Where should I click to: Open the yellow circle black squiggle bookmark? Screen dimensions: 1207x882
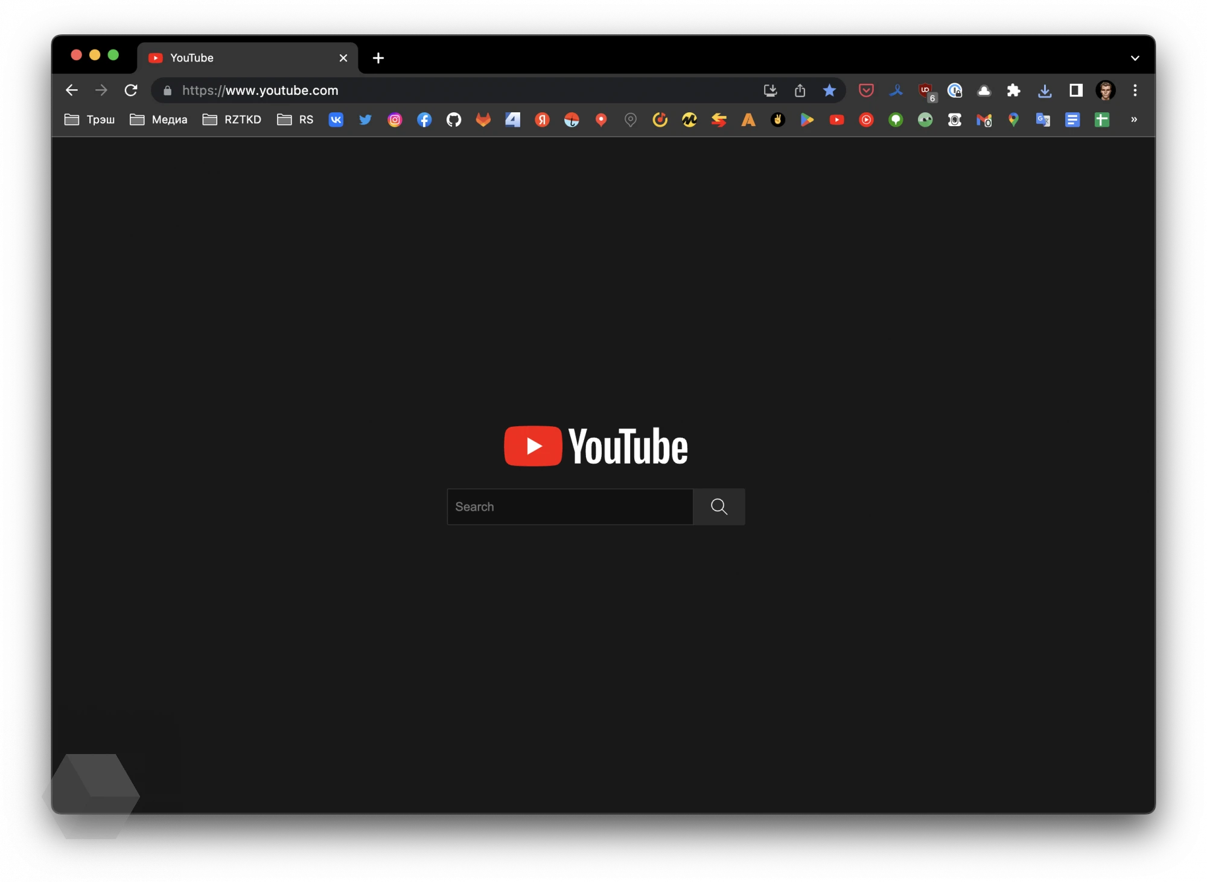[690, 120]
